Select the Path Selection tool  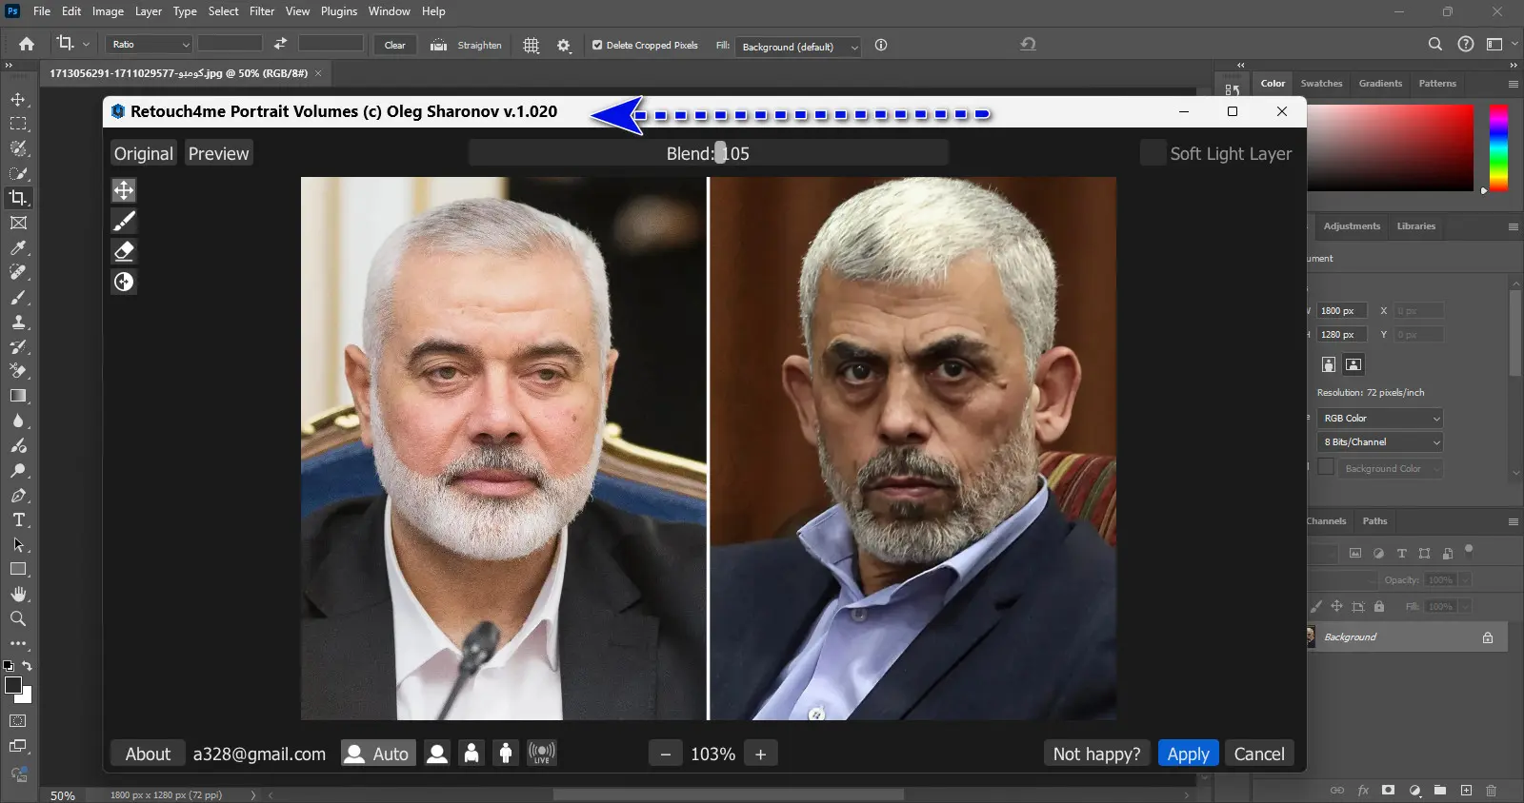pos(18,544)
